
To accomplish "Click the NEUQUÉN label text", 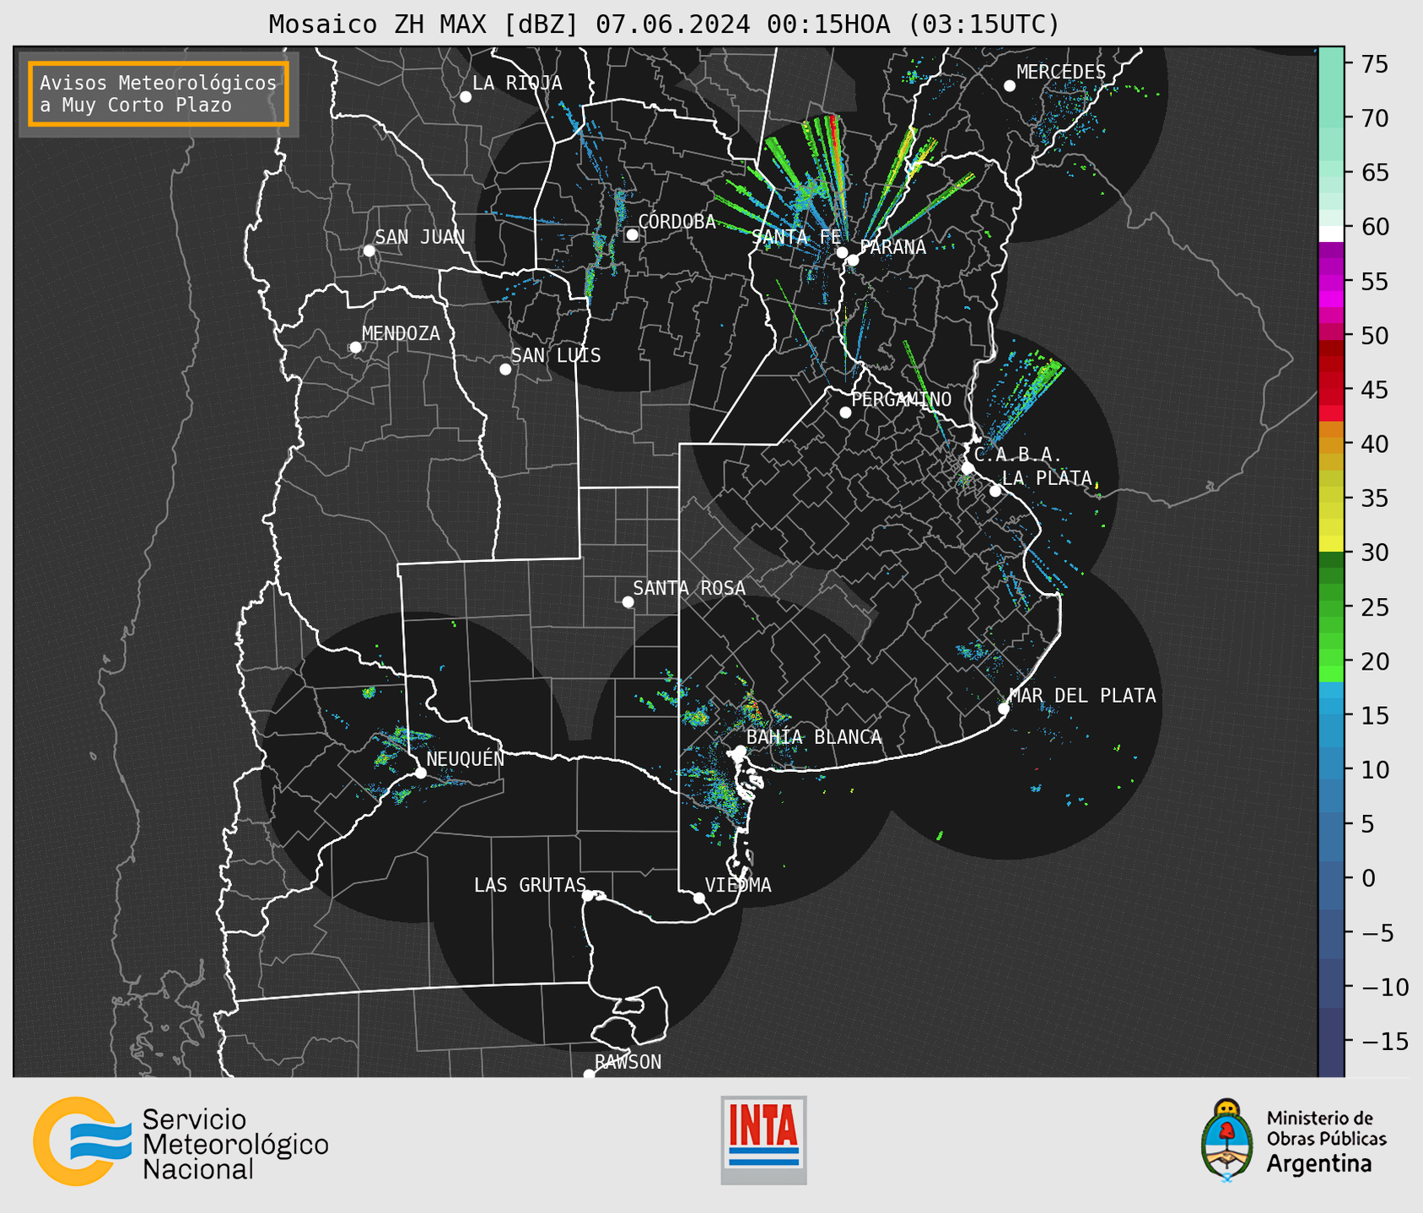I will 466,758.
